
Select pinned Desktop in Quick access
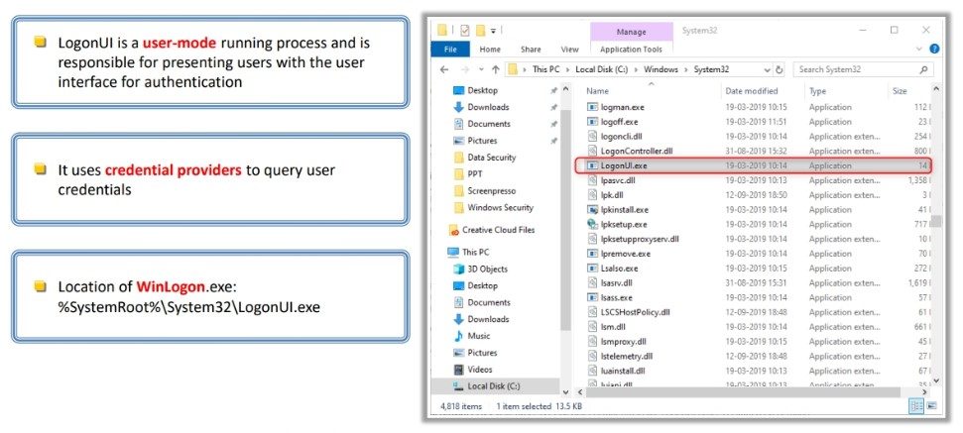click(482, 90)
